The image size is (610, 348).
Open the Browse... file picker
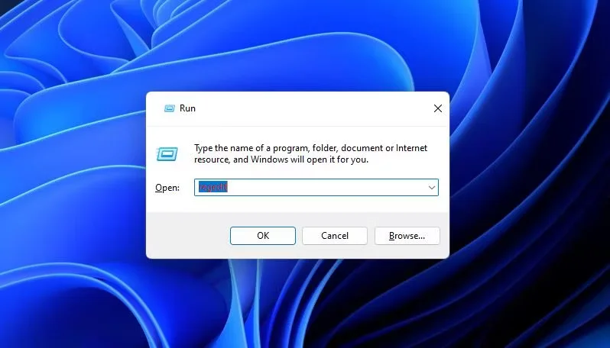(407, 236)
